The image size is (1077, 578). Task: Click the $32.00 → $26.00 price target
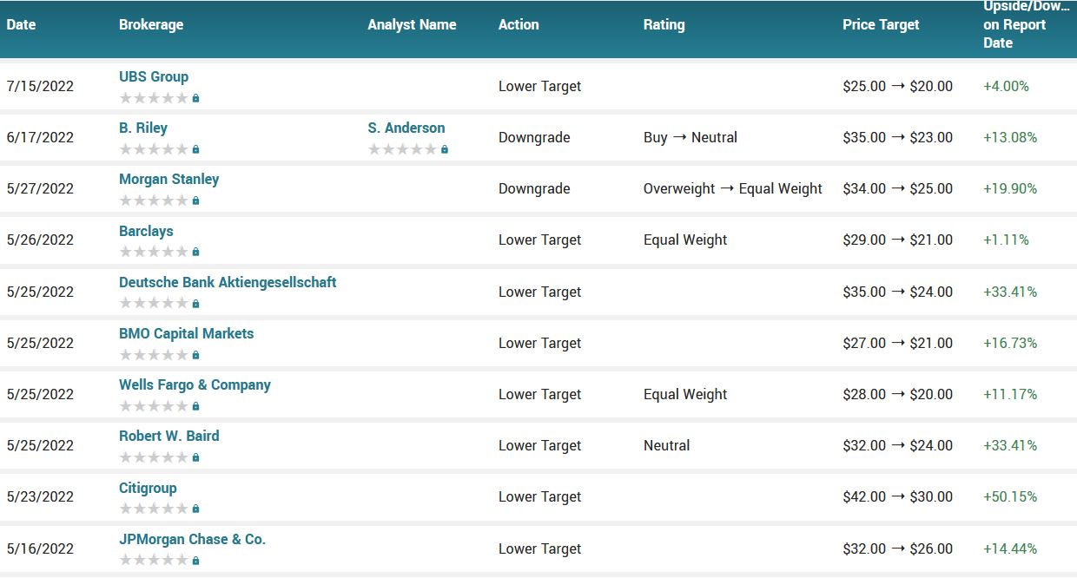[898, 548]
